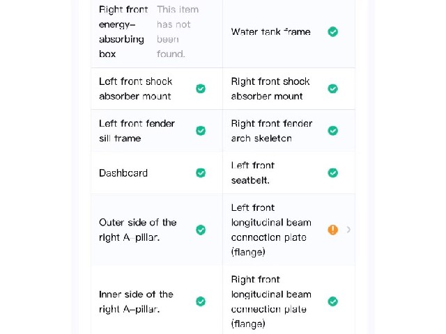Select the Right front energy-absorbing box label

123,31
